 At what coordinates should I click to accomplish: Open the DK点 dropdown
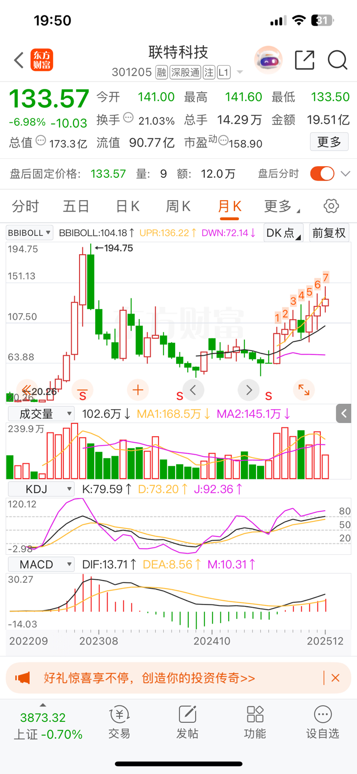[283, 232]
